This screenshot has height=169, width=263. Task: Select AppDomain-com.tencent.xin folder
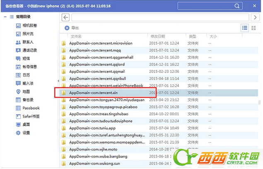[159, 93]
